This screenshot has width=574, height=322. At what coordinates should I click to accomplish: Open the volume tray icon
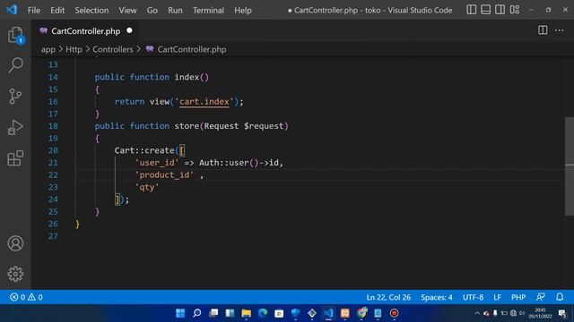click(522, 313)
